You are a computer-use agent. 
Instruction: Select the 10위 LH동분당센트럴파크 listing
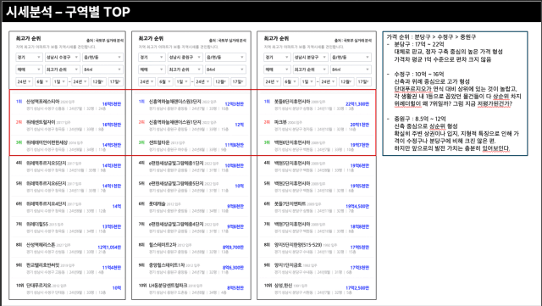tap(191, 288)
